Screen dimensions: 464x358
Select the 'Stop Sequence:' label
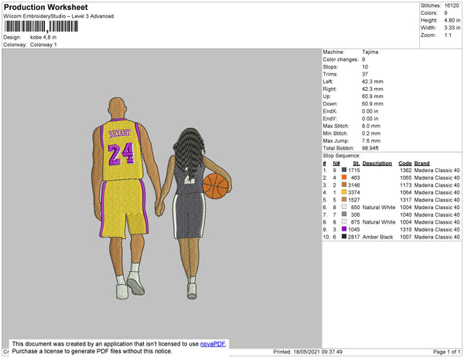coord(342,156)
